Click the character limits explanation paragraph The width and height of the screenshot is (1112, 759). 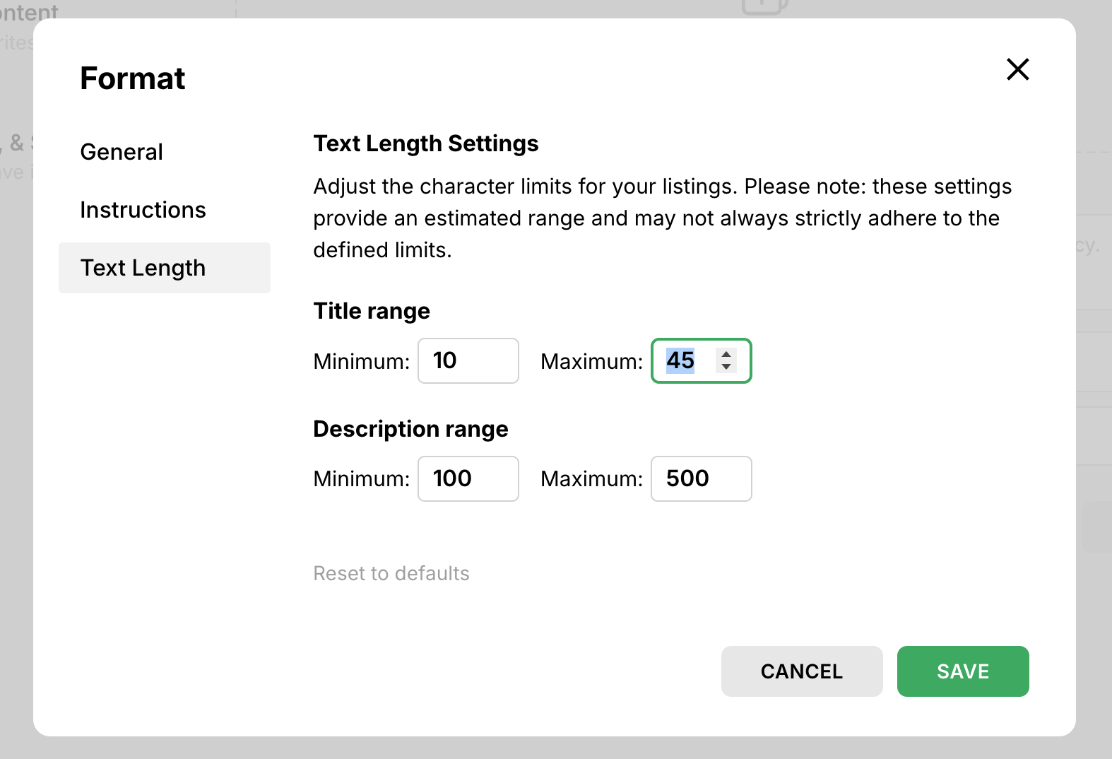tap(662, 218)
